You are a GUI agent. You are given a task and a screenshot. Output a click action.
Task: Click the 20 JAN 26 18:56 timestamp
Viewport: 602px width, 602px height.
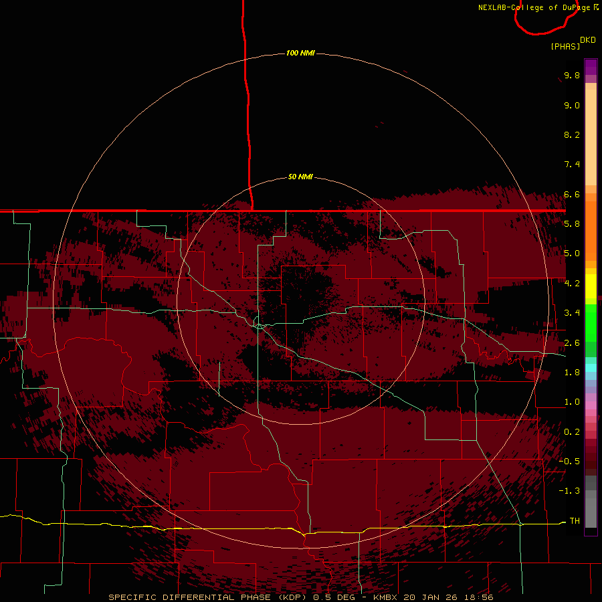pyautogui.click(x=448, y=597)
